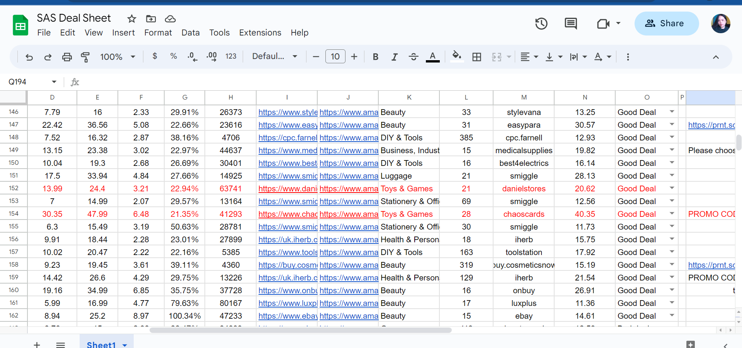Click the move to folder icon
The image size is (742, 348).
click(151, 19)
